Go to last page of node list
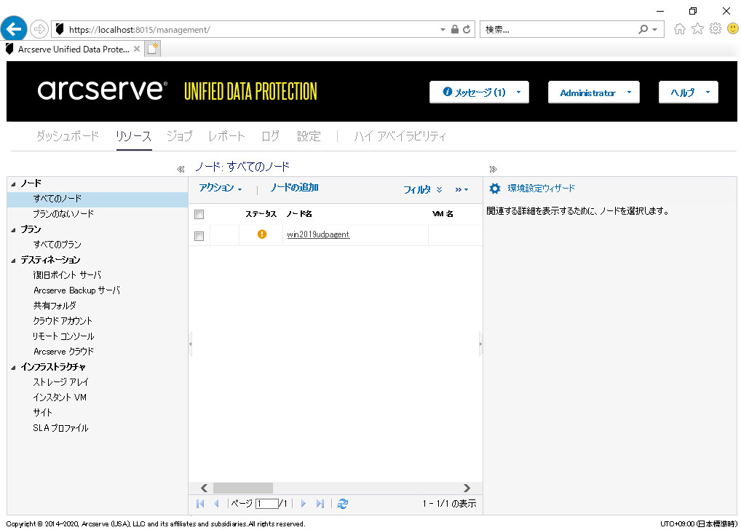The height and width of the screenshot is (530, 741). point(320,504)
